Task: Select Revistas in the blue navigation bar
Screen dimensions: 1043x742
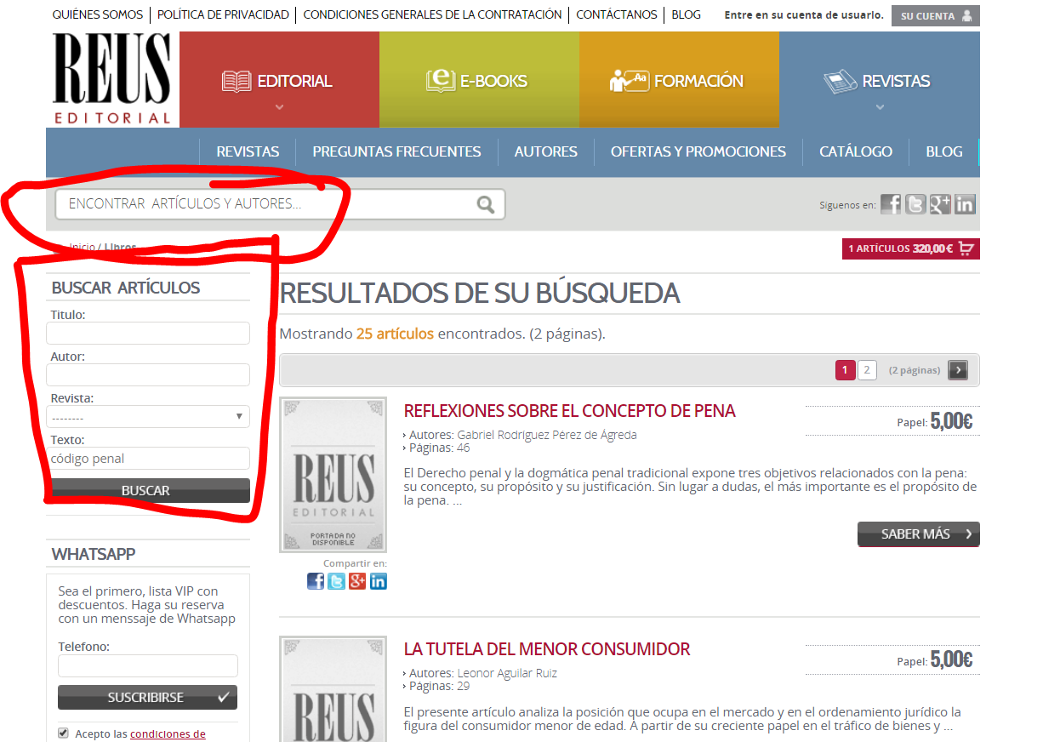Action: tap(248, 151)
